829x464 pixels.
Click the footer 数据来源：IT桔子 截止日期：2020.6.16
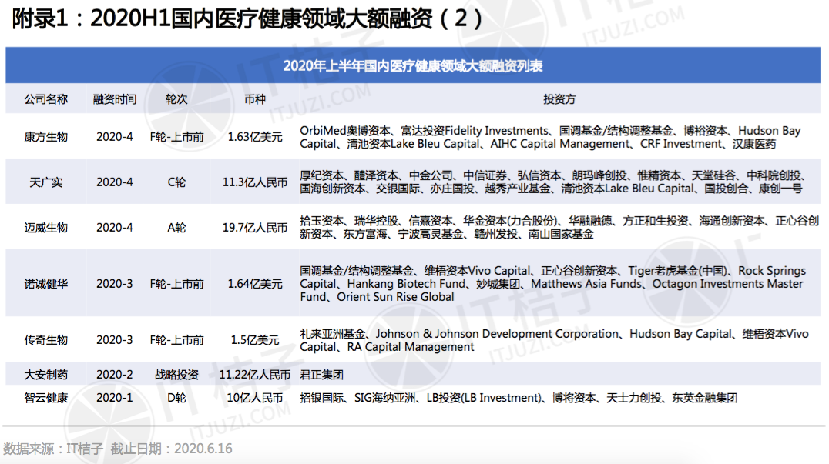point(117,449)
